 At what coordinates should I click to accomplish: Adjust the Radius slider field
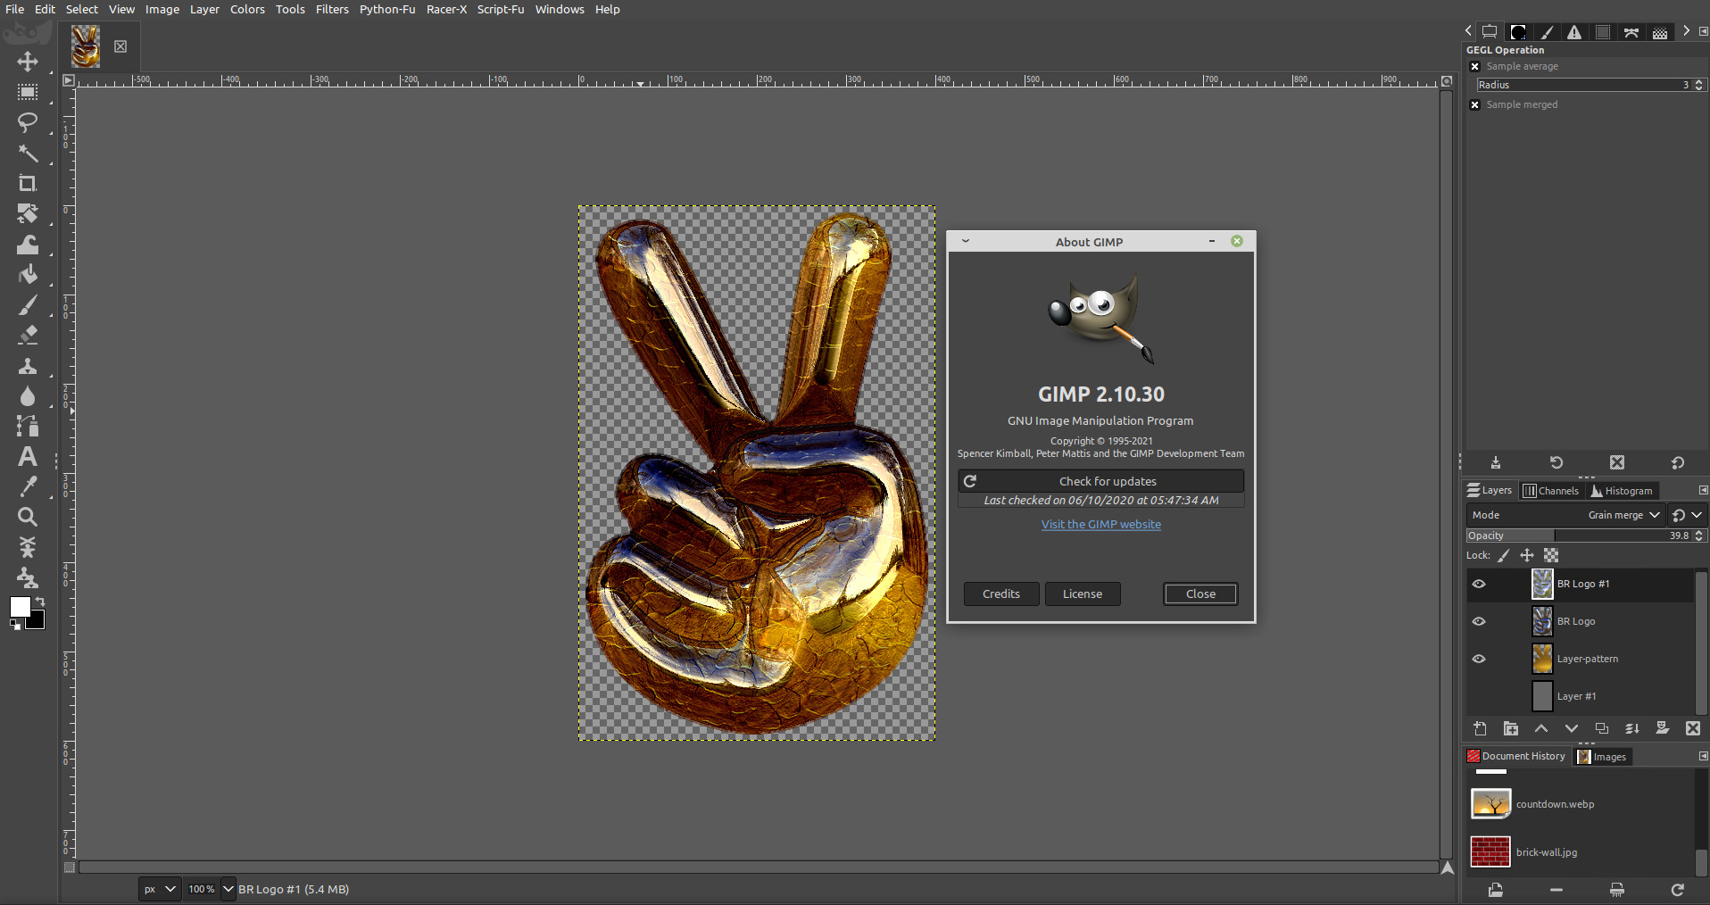pos(1590,85)
